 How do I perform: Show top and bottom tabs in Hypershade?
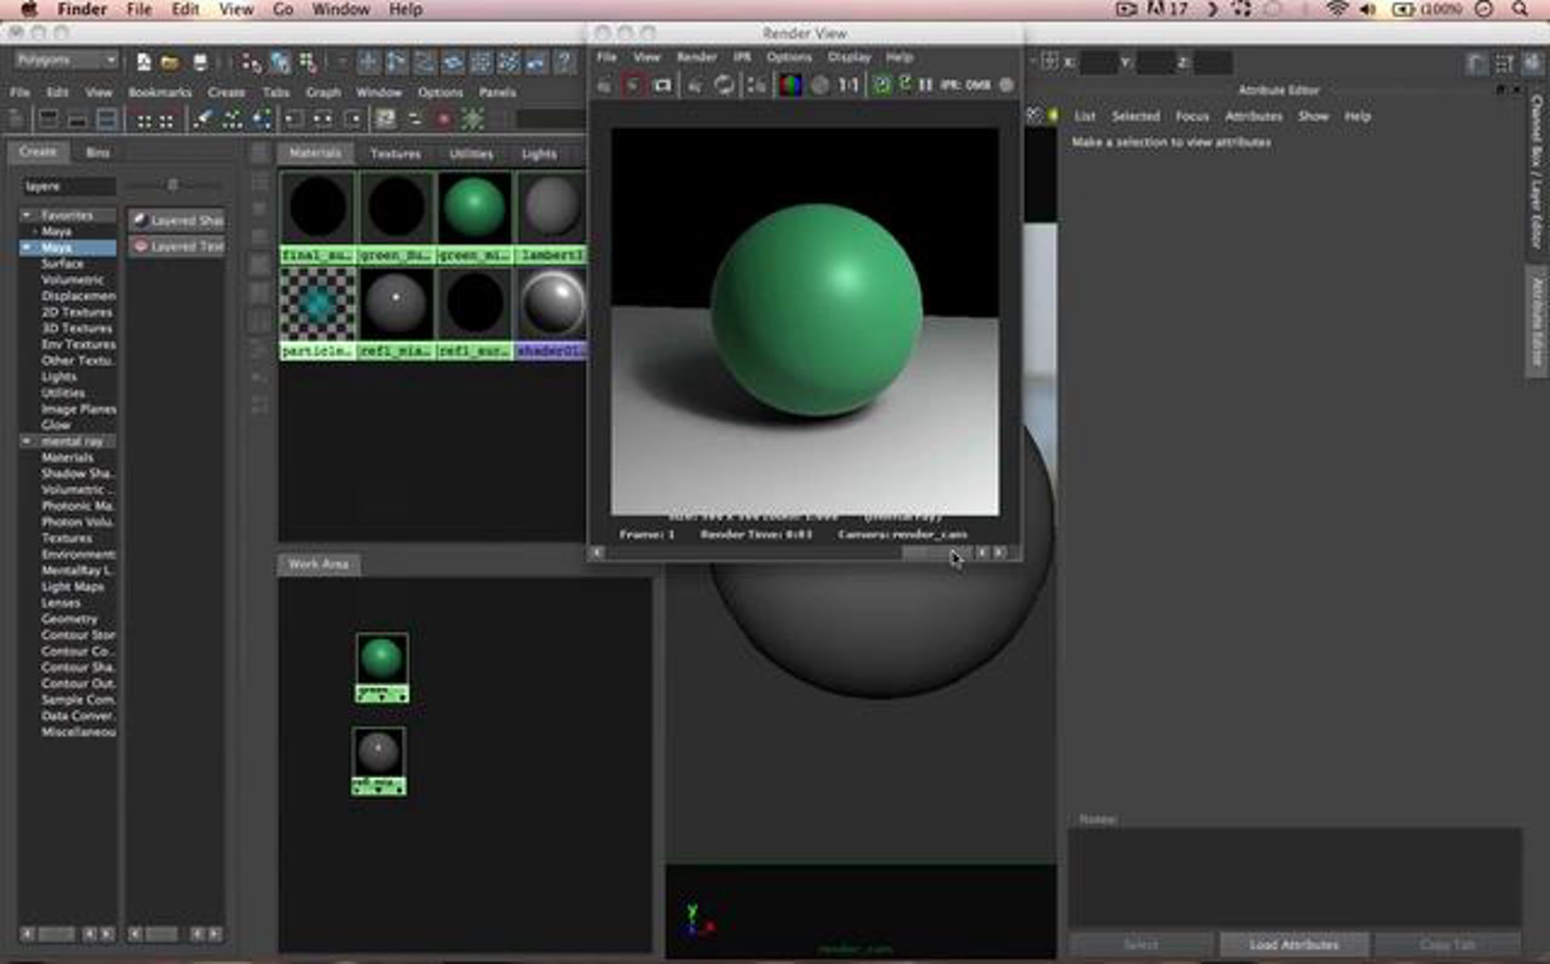click(107, 119)
